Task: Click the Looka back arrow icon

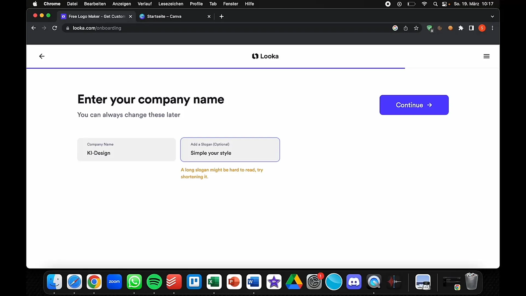Action: 42,56
